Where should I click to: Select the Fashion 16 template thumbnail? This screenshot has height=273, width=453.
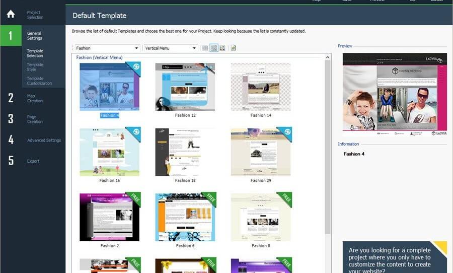pyautogui.click(x=110, y=152)
